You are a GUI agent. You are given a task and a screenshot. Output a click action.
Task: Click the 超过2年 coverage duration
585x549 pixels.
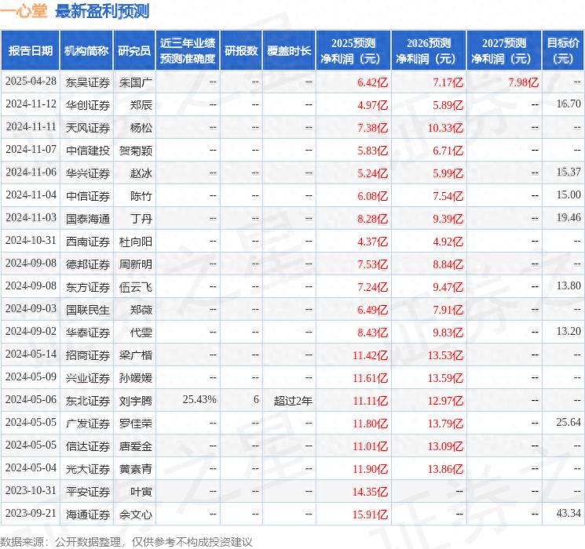[x=293, y=401]
